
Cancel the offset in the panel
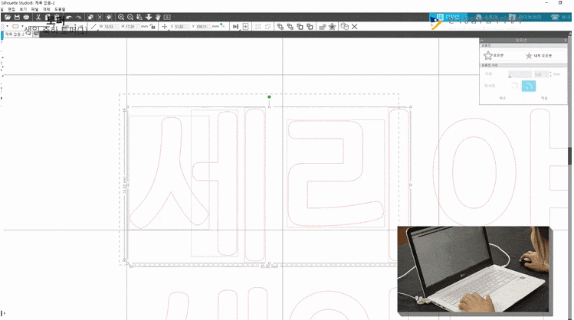tap(502, 98)
